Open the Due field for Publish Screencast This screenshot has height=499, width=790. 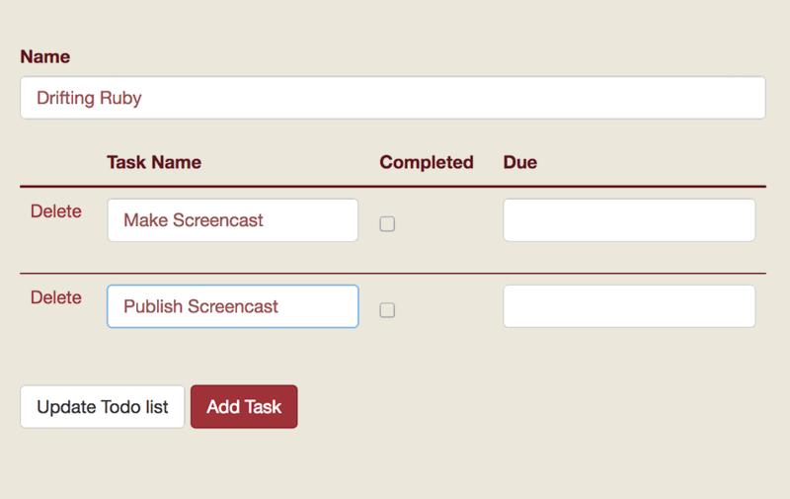point(629,306)
